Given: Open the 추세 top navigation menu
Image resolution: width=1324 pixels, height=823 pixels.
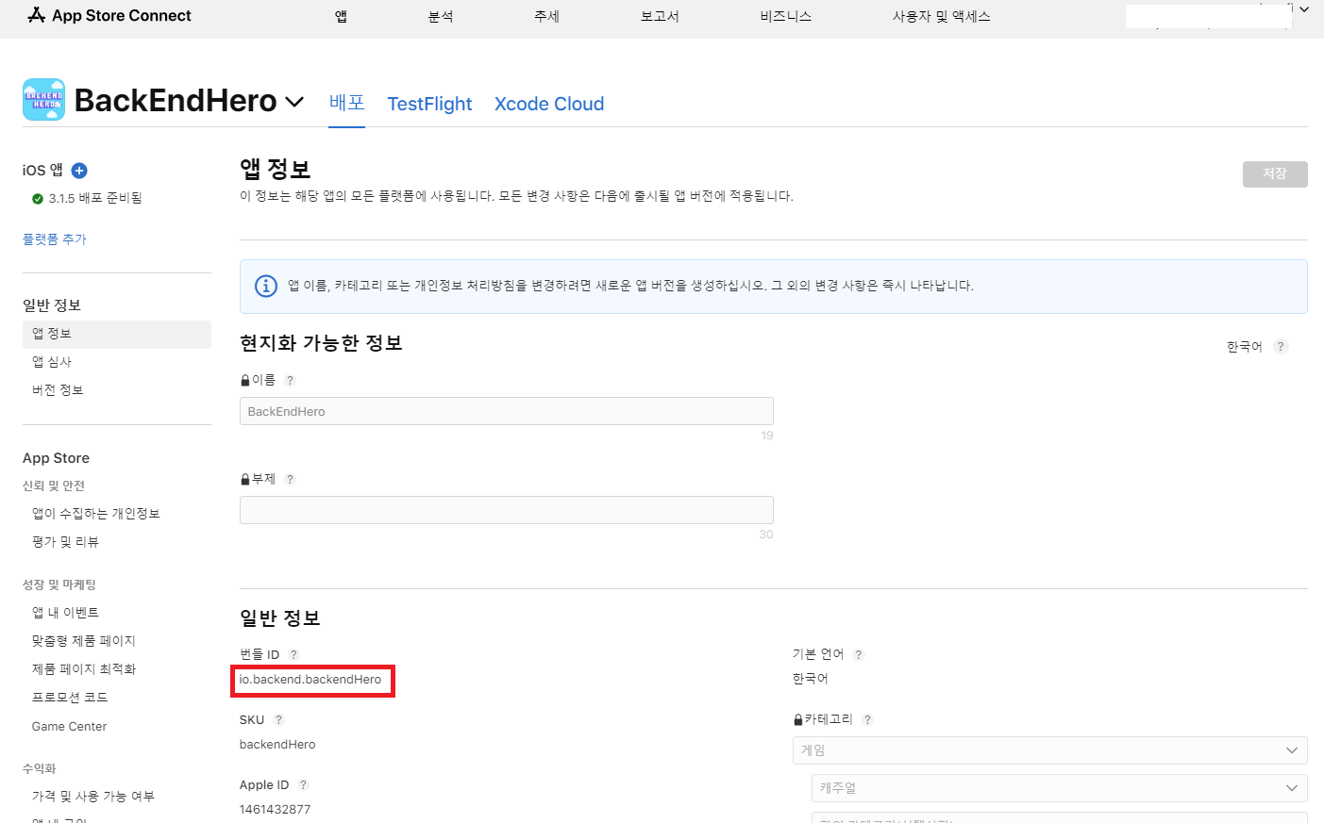Looking at the screenshot, I should (546, 16).
